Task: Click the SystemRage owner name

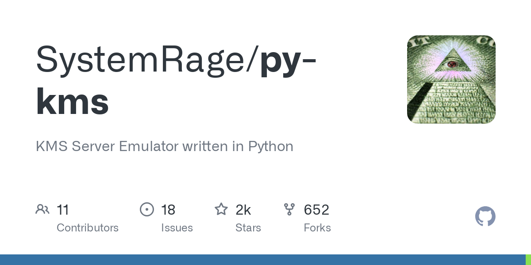Action: pos(144,60)
